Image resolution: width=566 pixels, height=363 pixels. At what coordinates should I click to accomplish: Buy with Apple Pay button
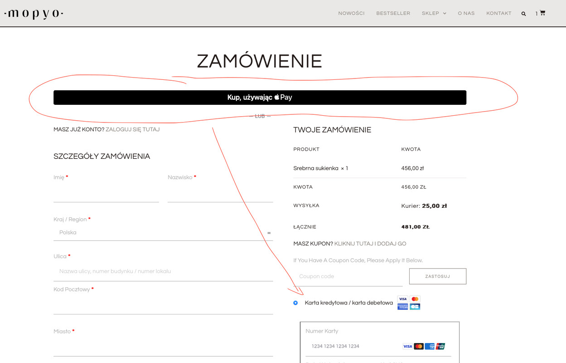260,98
